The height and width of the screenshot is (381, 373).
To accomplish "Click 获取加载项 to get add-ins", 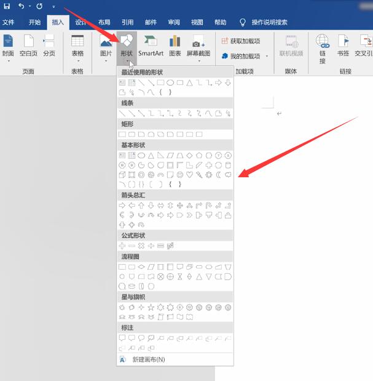I will click(241, 41).
